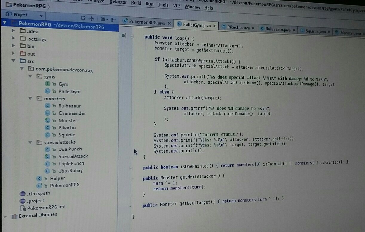Viewport: 365px width, 232px height.
Task: Switch to the PokemonRPG.java tab
Action: (x=147, y=22)
